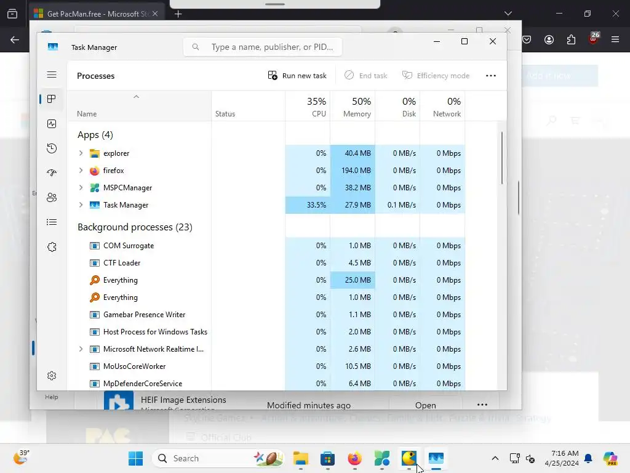Open more options for HEIF Image Extensions

(x=482, y=405)
